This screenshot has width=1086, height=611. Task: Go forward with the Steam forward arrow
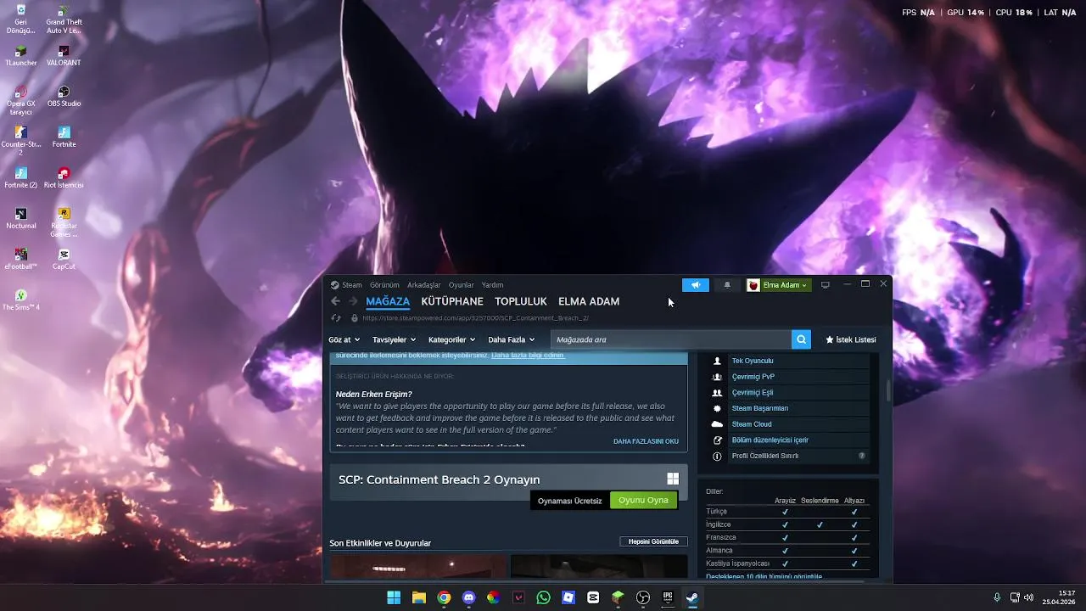pyautogui.click(x=353, y=301)
